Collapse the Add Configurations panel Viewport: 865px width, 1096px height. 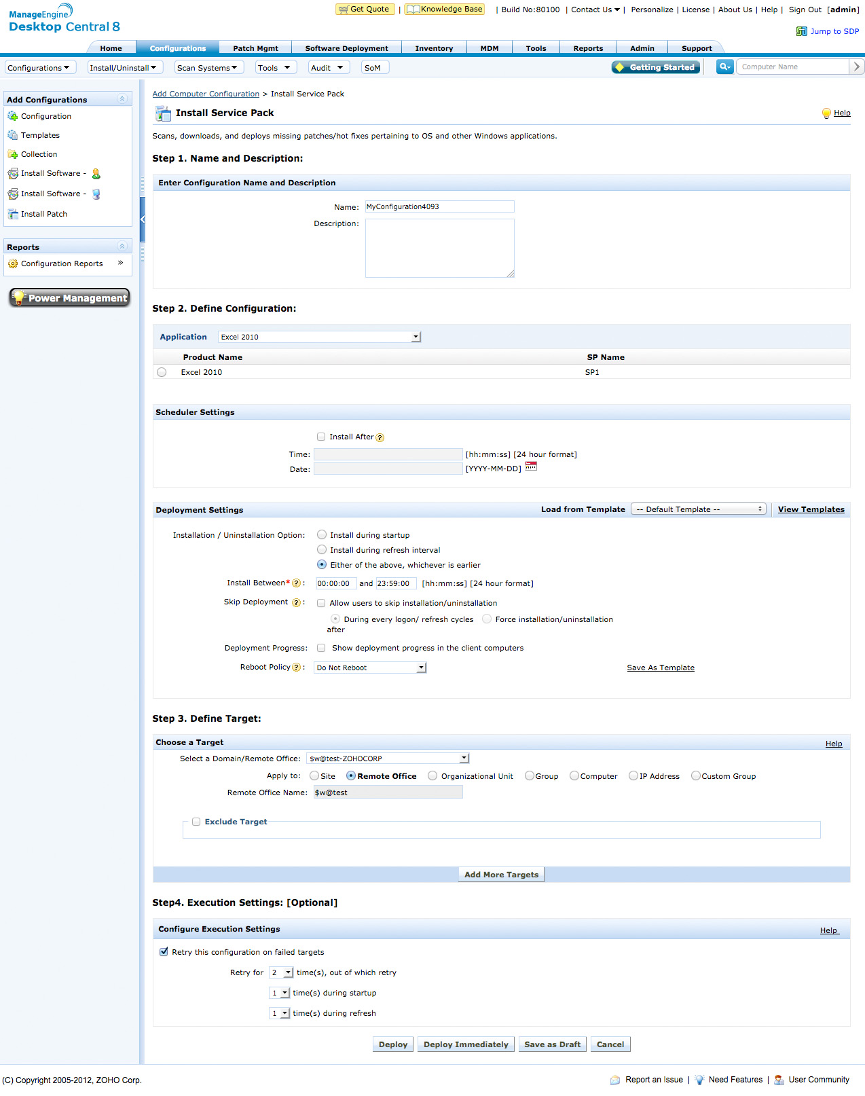pyautogui.click(x=122, y=99)
